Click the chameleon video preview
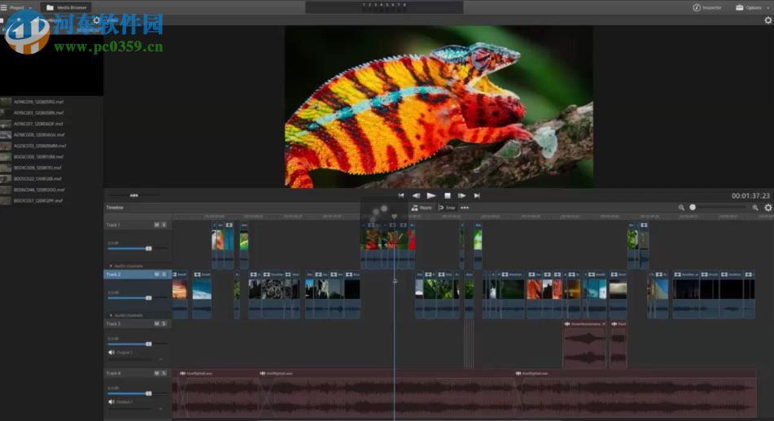The width and height of the screenshot is (774, 421). pyautogui.click(x=439, y=107)
